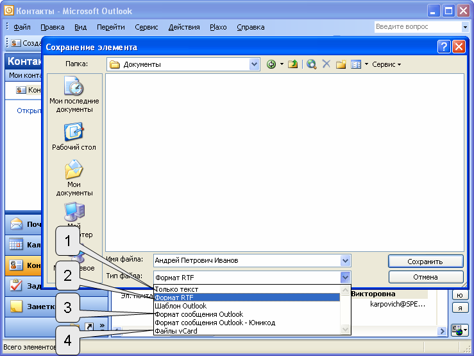The height and width of the screenshot is (356, 474).
Task: Click the Имя файла input field
Action: coord(247,260)
